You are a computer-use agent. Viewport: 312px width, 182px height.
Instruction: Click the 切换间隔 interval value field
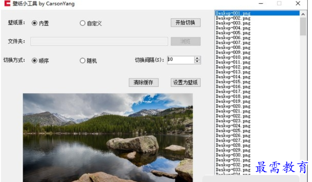coord(181,60)
